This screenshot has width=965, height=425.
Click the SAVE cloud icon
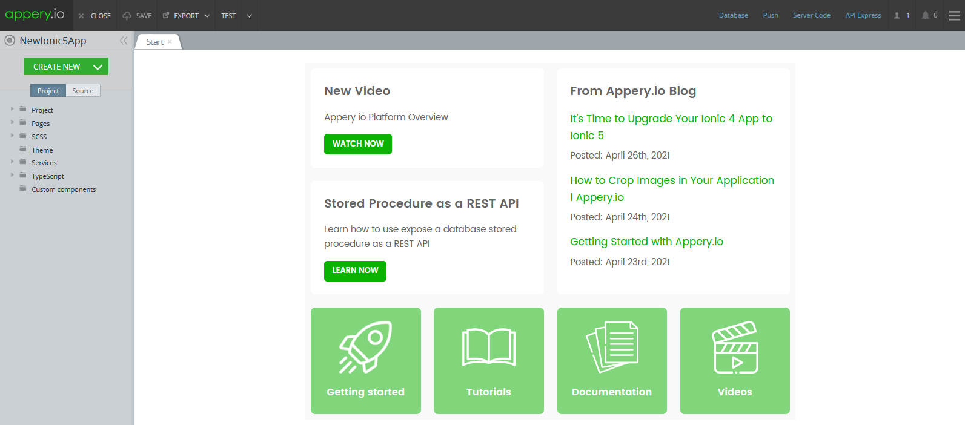pyautogui.click(x=127, y=16)
